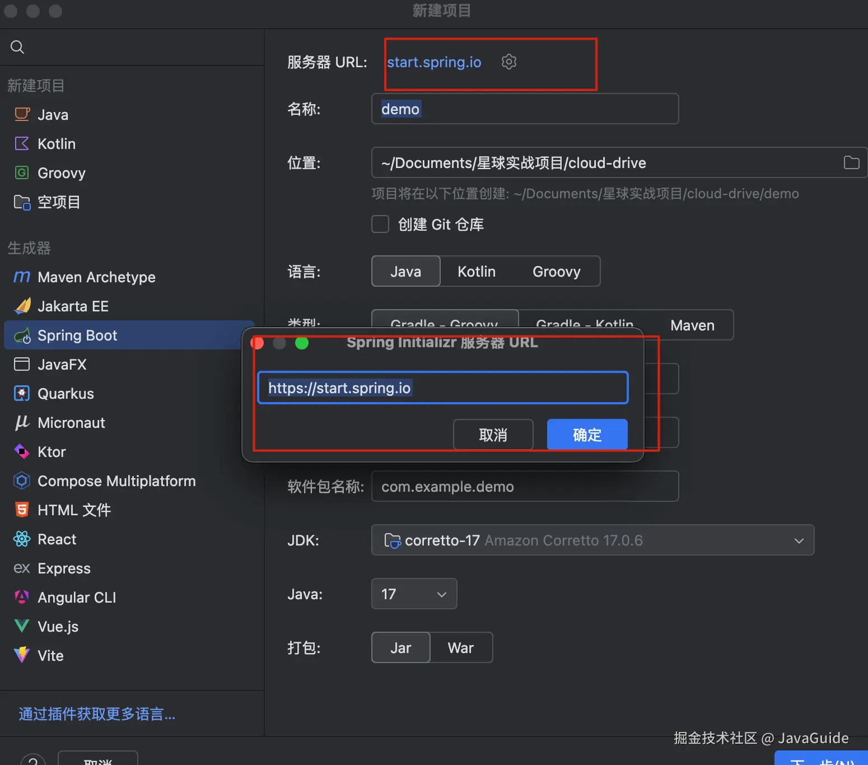Choose the JavaFX generator icon

coord(22,364)
